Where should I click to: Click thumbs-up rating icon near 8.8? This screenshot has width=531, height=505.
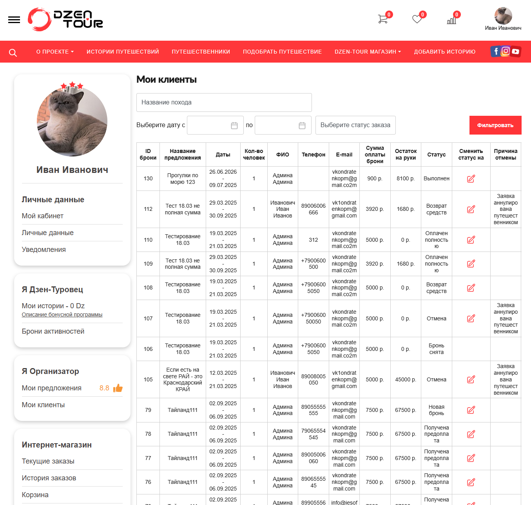118,388
